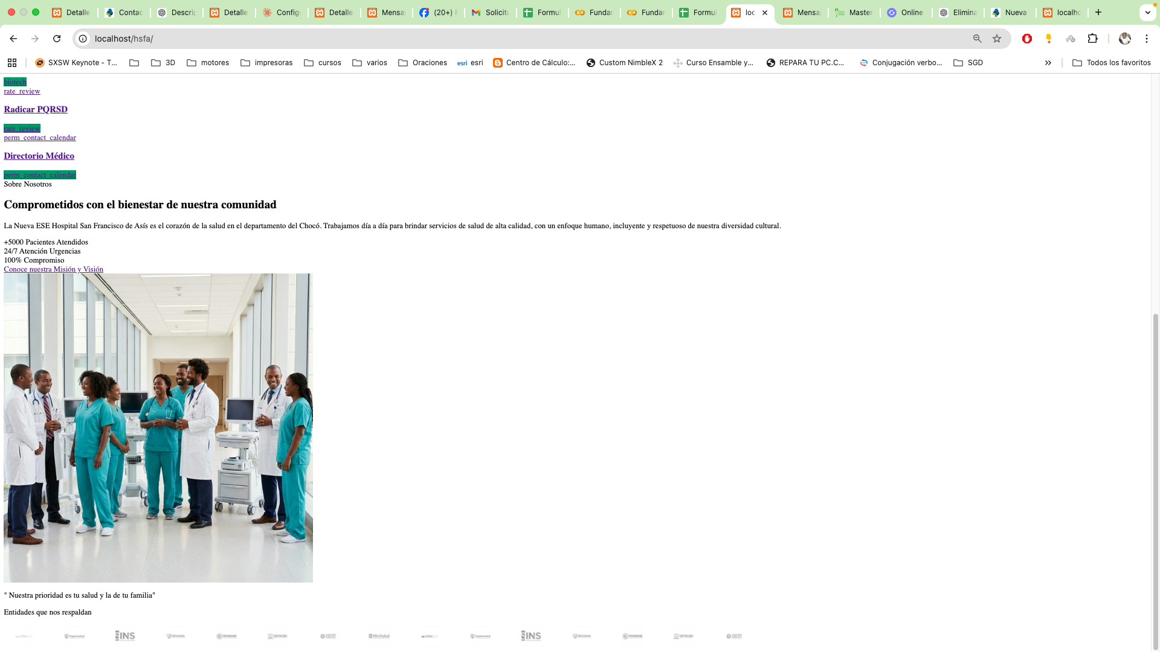
Task: Open the Radicar PQRSD link
Action: (36, 109)
